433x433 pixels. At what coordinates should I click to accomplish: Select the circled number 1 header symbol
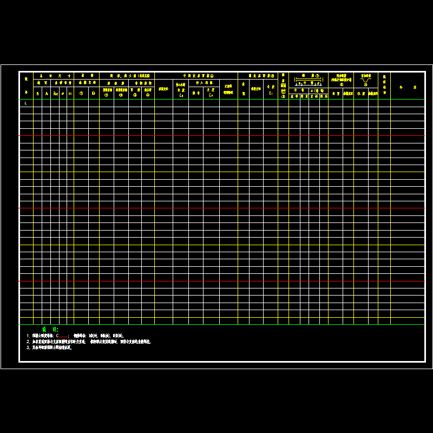tap(81, 93)
